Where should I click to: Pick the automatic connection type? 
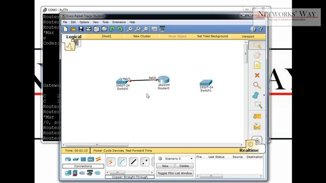(111, 162)
